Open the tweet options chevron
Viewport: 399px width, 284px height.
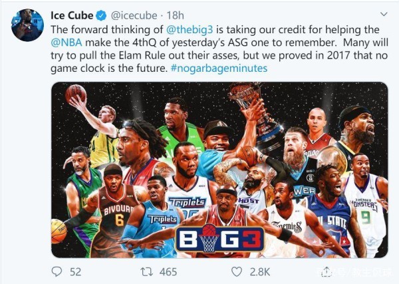(x=384, y=14)
